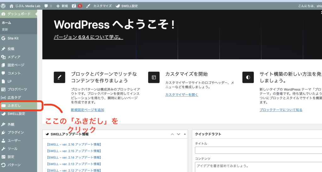Image resolution: width=322 pixels, height=172 pixels.
Task: Click the Yoast SEO notification icon
Action: [74, 6]
